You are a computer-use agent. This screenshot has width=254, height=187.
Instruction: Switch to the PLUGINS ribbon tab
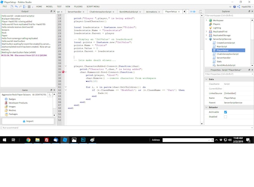click(x=78, y=7)
